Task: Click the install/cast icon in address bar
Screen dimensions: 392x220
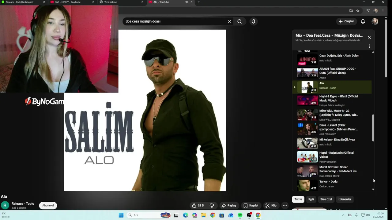Action: 351,11
